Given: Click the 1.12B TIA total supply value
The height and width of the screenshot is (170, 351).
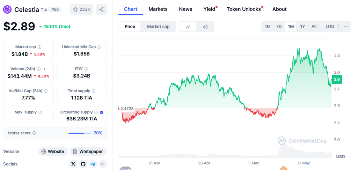Looking at the screenshot, I should coord(82,98).
